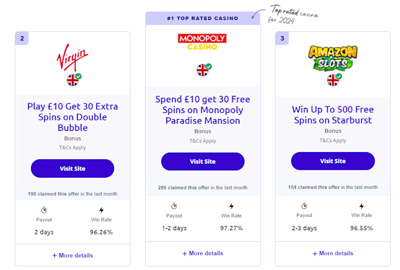Expand More details for Amazon Slots
This screenshot has height=270, width=400.
pyautogui.click(x=332, y=253)
